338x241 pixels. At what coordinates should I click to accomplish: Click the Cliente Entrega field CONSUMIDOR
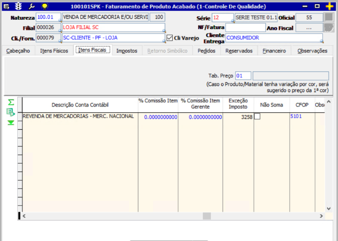(274, 38)
